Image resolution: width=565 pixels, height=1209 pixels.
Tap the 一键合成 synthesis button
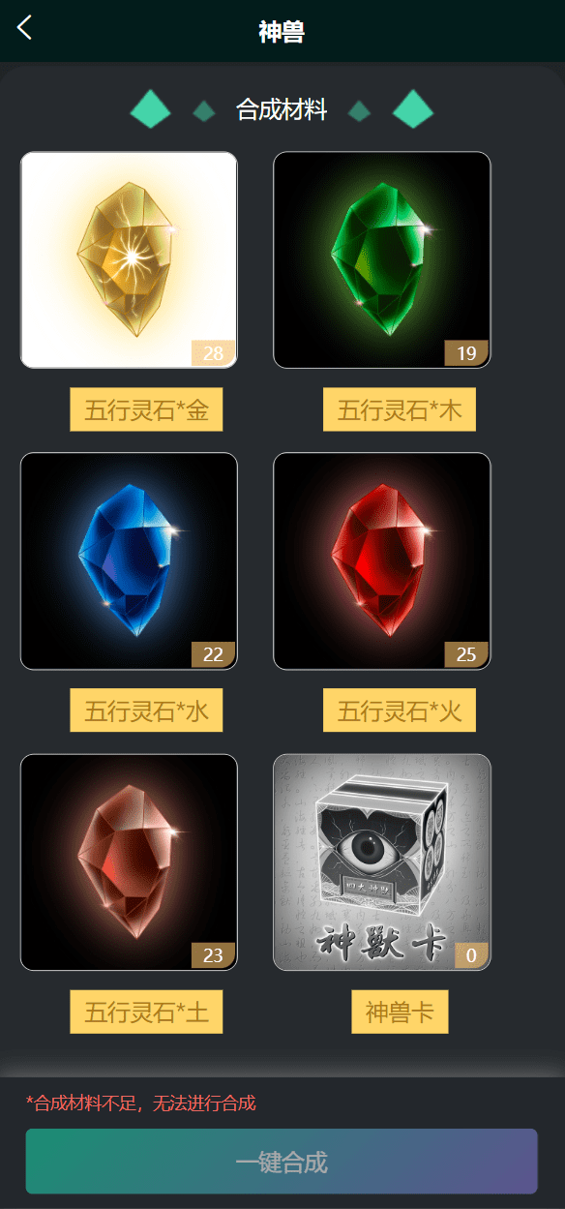click(282, 1162)
